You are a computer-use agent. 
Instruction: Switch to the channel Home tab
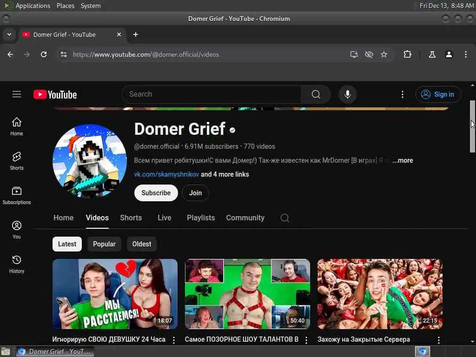[x=63, y=218]
